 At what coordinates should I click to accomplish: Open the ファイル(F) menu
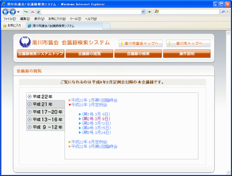point(10,19)
